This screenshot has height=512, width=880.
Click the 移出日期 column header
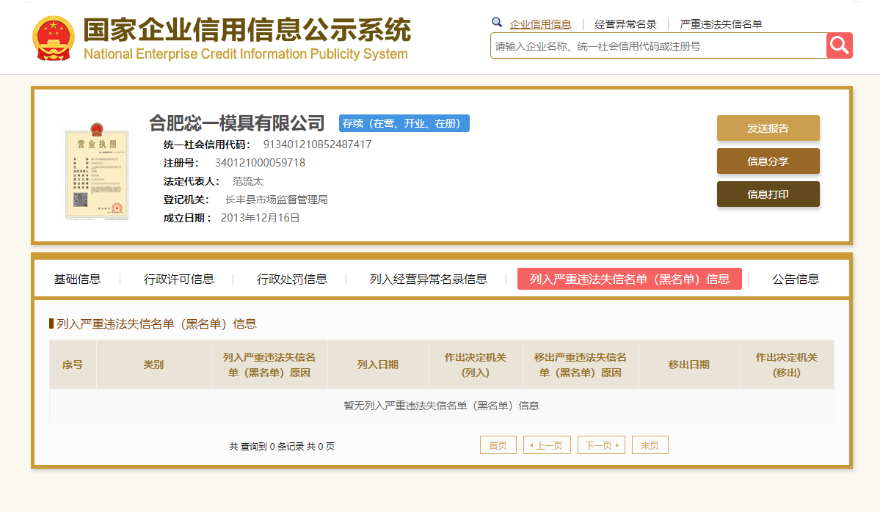pos(688,365)
